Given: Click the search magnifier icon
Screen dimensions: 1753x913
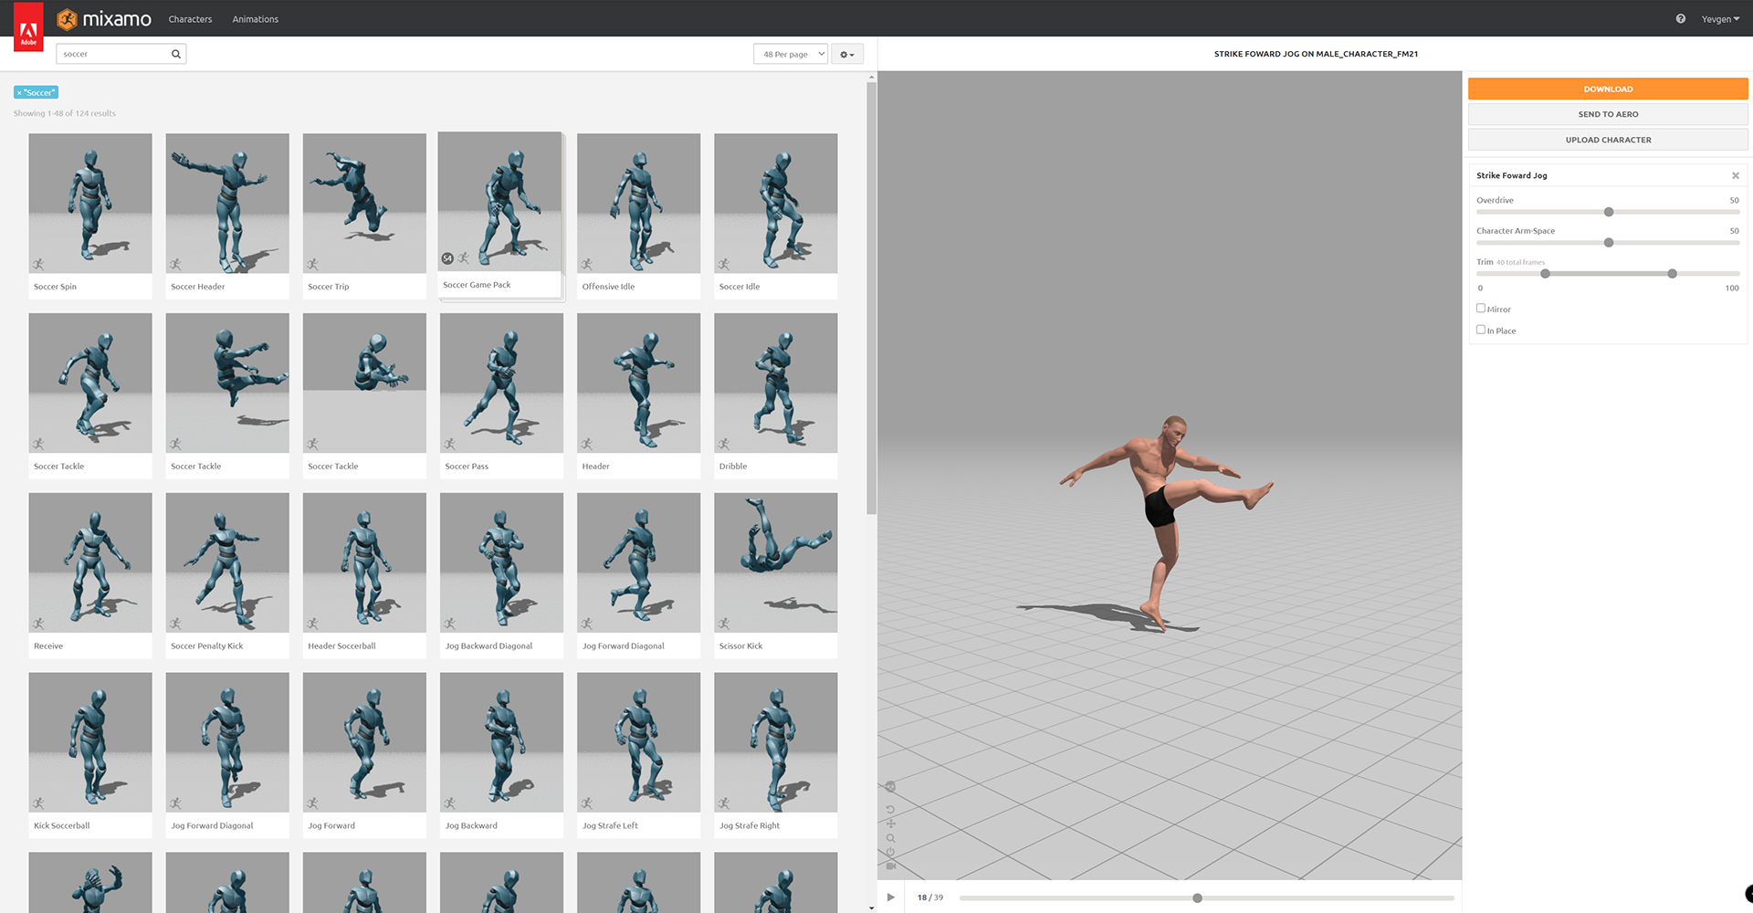Looking at the screenshot, I should [176, 54].
